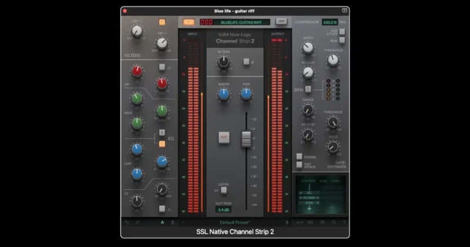Click the green HMF gain knob
Screen dimensions: 470x247
pyautogui.click(x=137, y=98)
